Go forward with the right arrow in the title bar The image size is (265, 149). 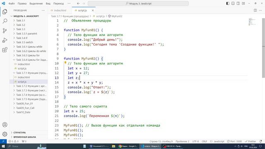(84, 3)
